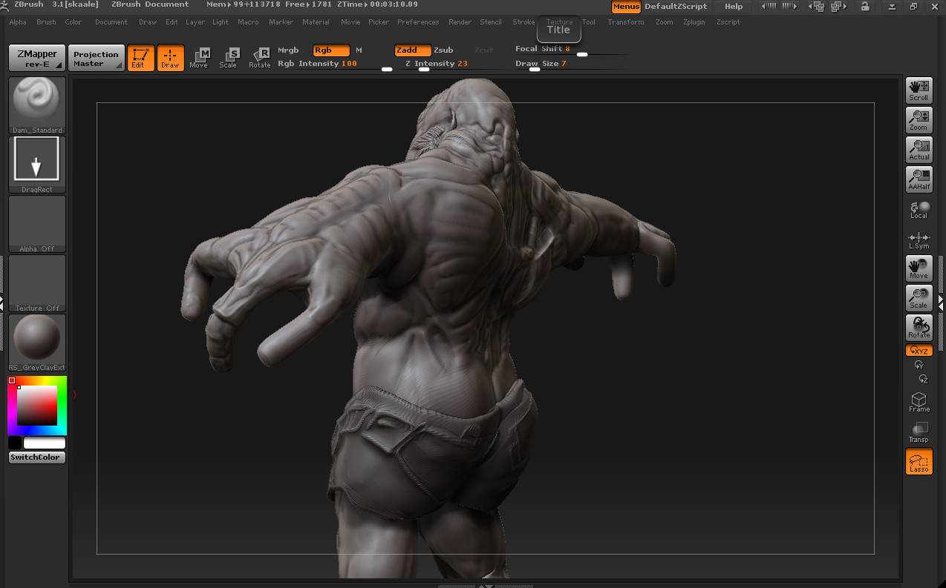Expand the left tray divider arrow

pyautogui.click(x=2, y=303)
